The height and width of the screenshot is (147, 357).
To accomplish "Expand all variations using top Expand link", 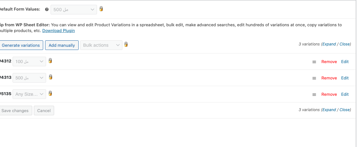I will (x=329, y=44).
